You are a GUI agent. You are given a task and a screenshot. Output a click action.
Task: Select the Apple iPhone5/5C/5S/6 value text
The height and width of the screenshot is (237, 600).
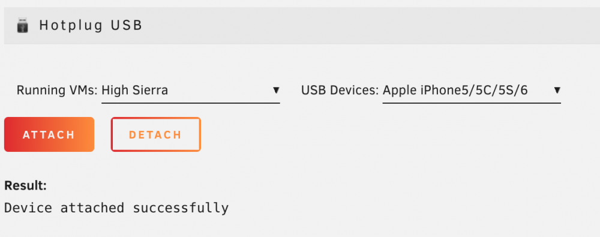coord(455,91)
